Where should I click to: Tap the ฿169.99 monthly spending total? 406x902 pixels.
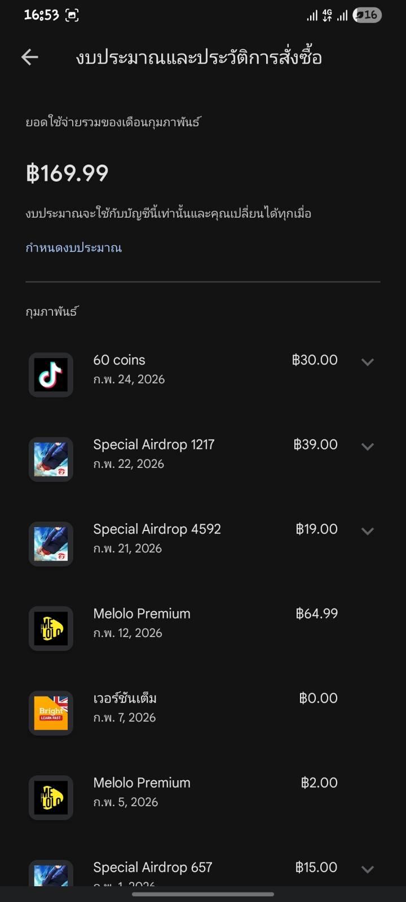pos(67,173)
